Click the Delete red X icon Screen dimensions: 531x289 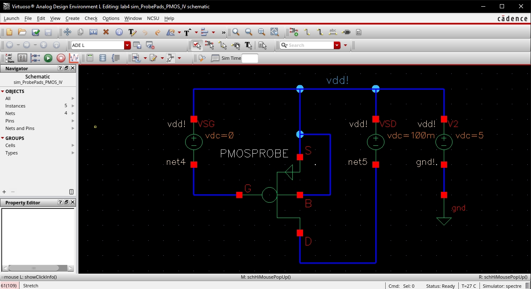click(106, 32)
